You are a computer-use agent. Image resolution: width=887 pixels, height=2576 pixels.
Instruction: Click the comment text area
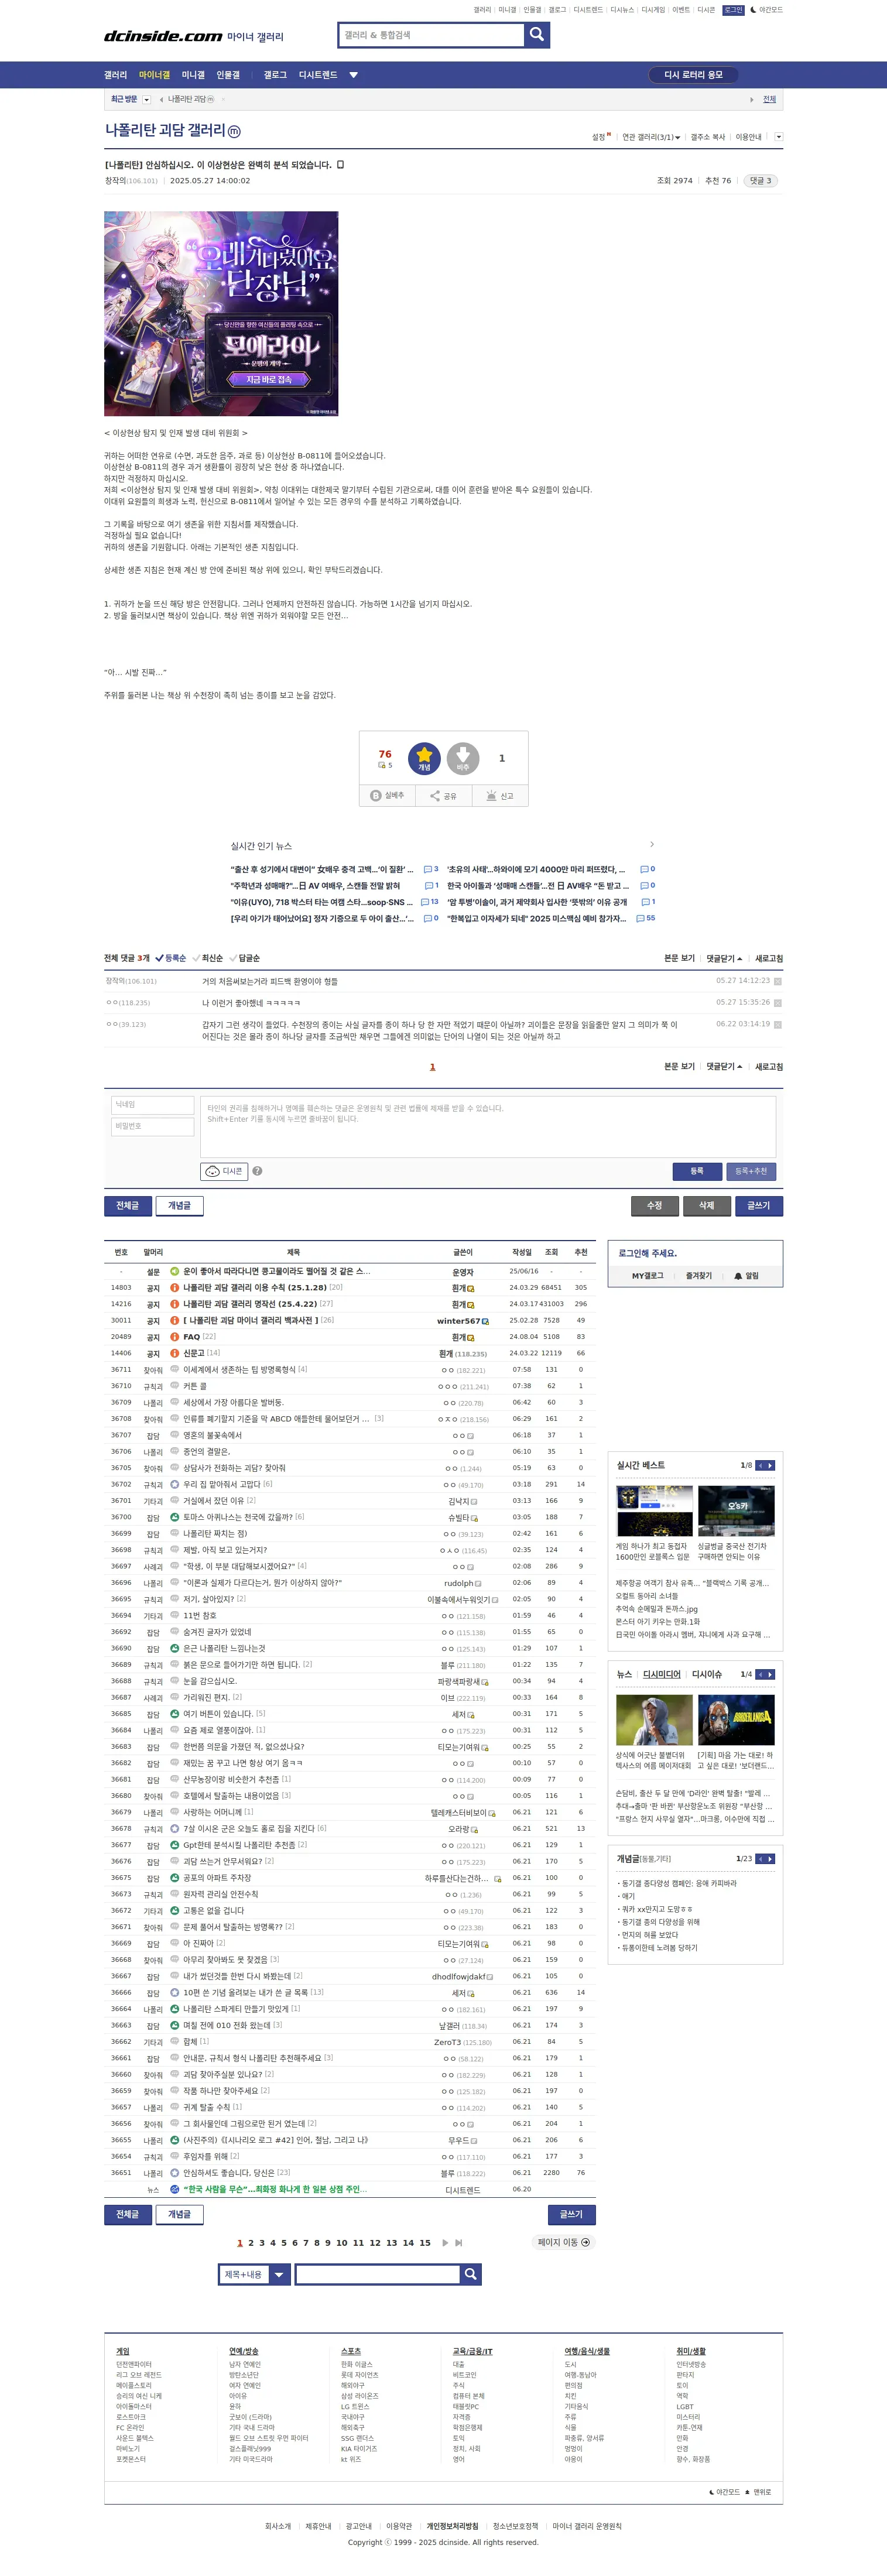(488, 1127)
